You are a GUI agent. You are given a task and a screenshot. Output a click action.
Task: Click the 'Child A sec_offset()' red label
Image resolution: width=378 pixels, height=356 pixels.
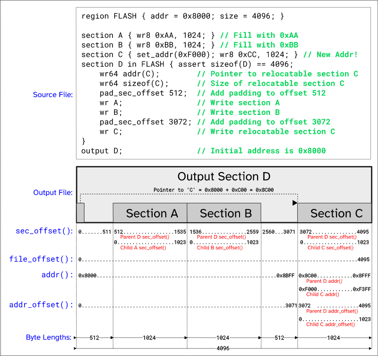click(x=143, y=248)
